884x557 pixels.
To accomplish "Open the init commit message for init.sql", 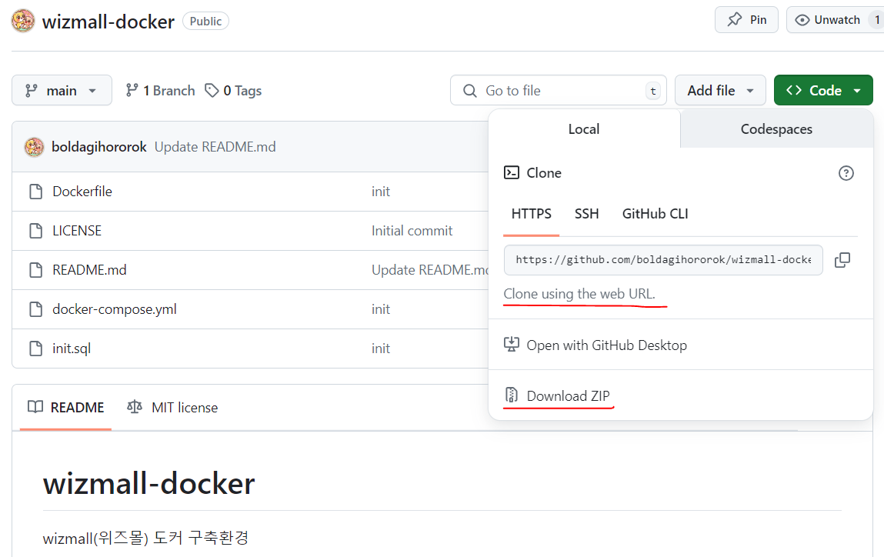I will point(381,349).
